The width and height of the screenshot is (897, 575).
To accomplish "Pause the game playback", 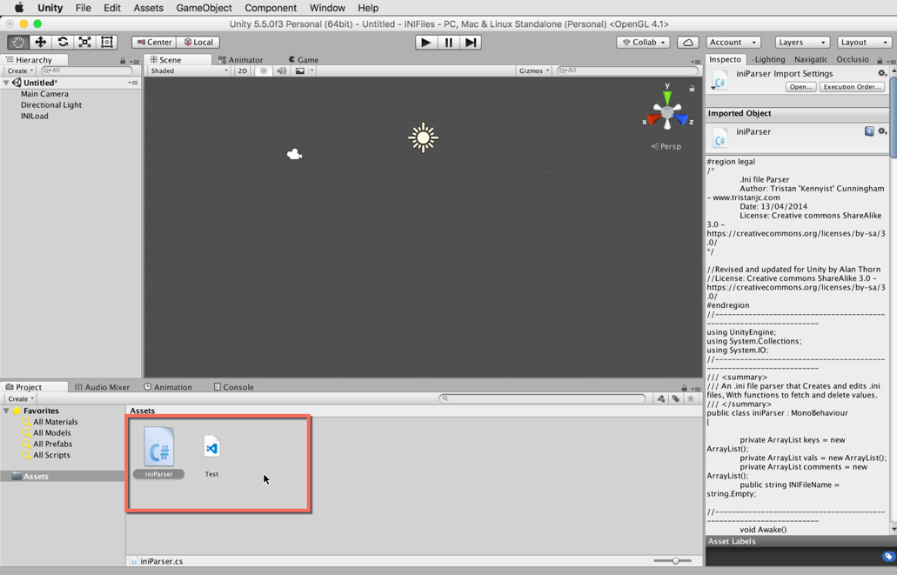I will [x=449, y=43].
